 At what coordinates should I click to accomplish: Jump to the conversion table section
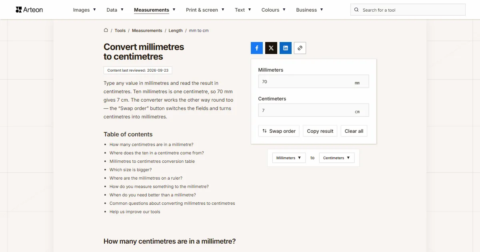click(x=152, y=161)
